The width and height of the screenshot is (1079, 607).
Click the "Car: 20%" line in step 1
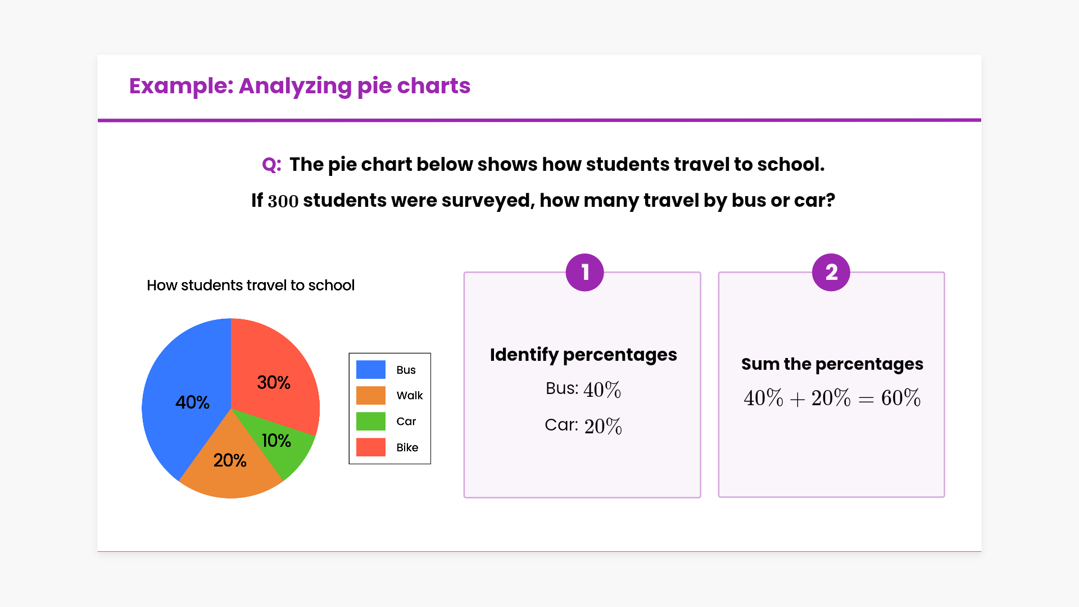coord(583,425)
